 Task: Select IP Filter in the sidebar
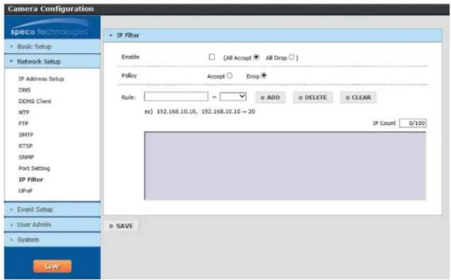pos(31,179)
